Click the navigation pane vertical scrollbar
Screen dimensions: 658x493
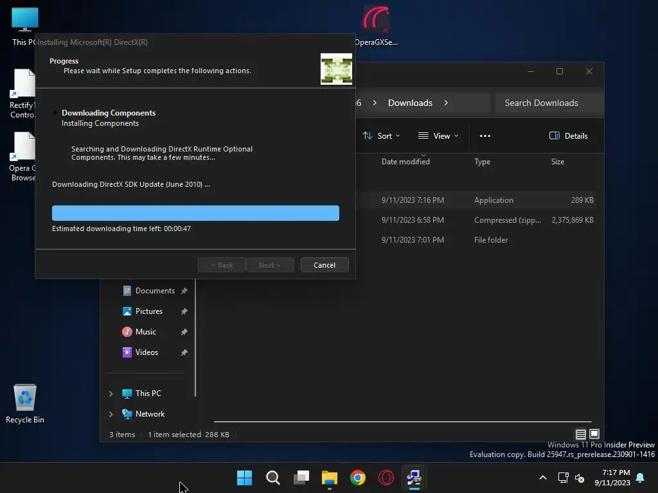(x=195, y=338)
